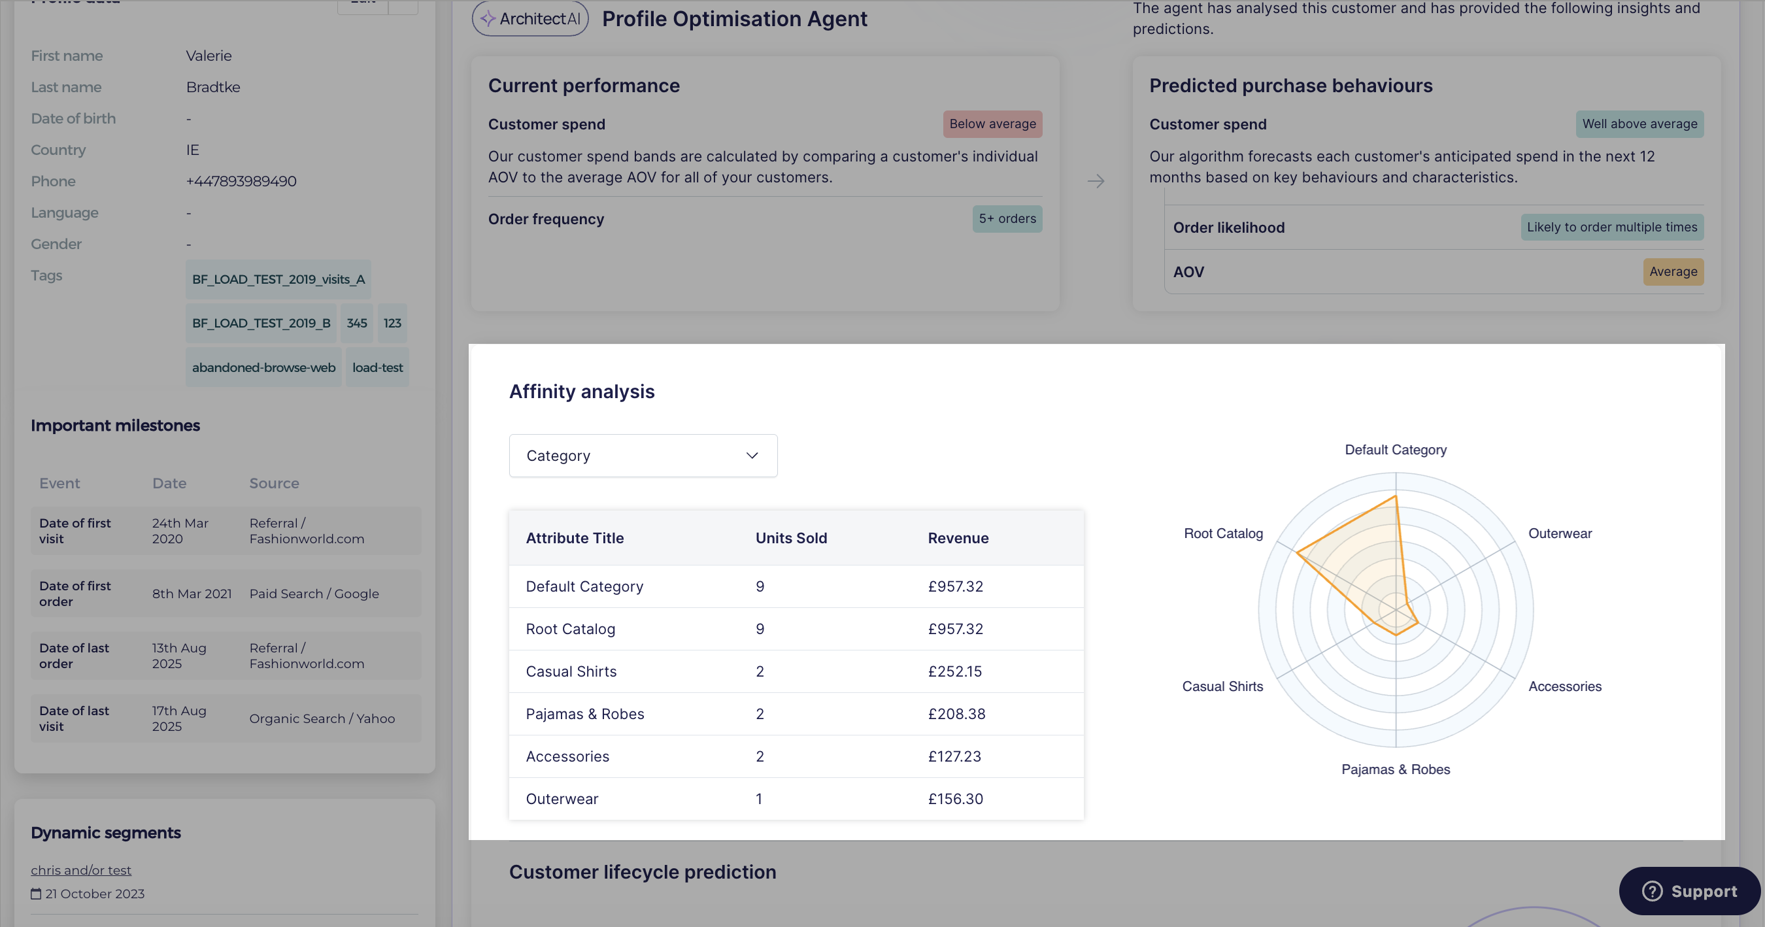This screenshot has height=927, width=1765.
Task: Click the Date of last order milestone row
Action: [x=226, y=656]
